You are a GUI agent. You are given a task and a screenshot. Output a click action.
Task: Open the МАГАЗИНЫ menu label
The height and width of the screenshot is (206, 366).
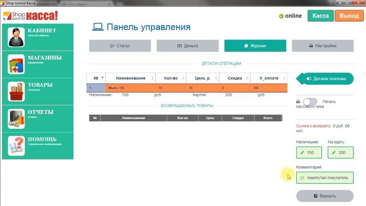tap(45, 58)
